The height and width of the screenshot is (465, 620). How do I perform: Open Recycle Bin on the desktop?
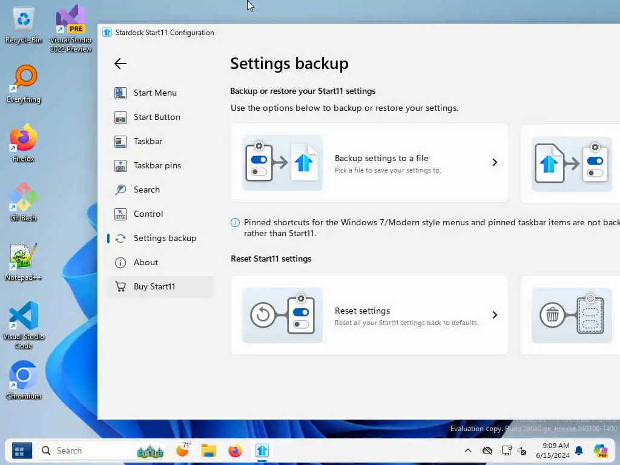pos(24,25)
